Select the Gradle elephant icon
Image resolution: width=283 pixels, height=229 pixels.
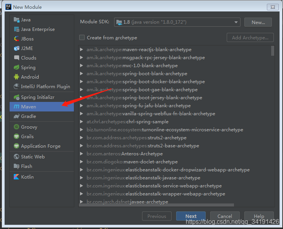[x=16, y=116]
